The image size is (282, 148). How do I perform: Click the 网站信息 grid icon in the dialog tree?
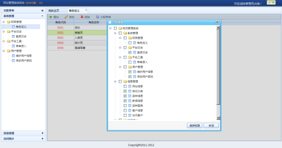coord(130,86)
